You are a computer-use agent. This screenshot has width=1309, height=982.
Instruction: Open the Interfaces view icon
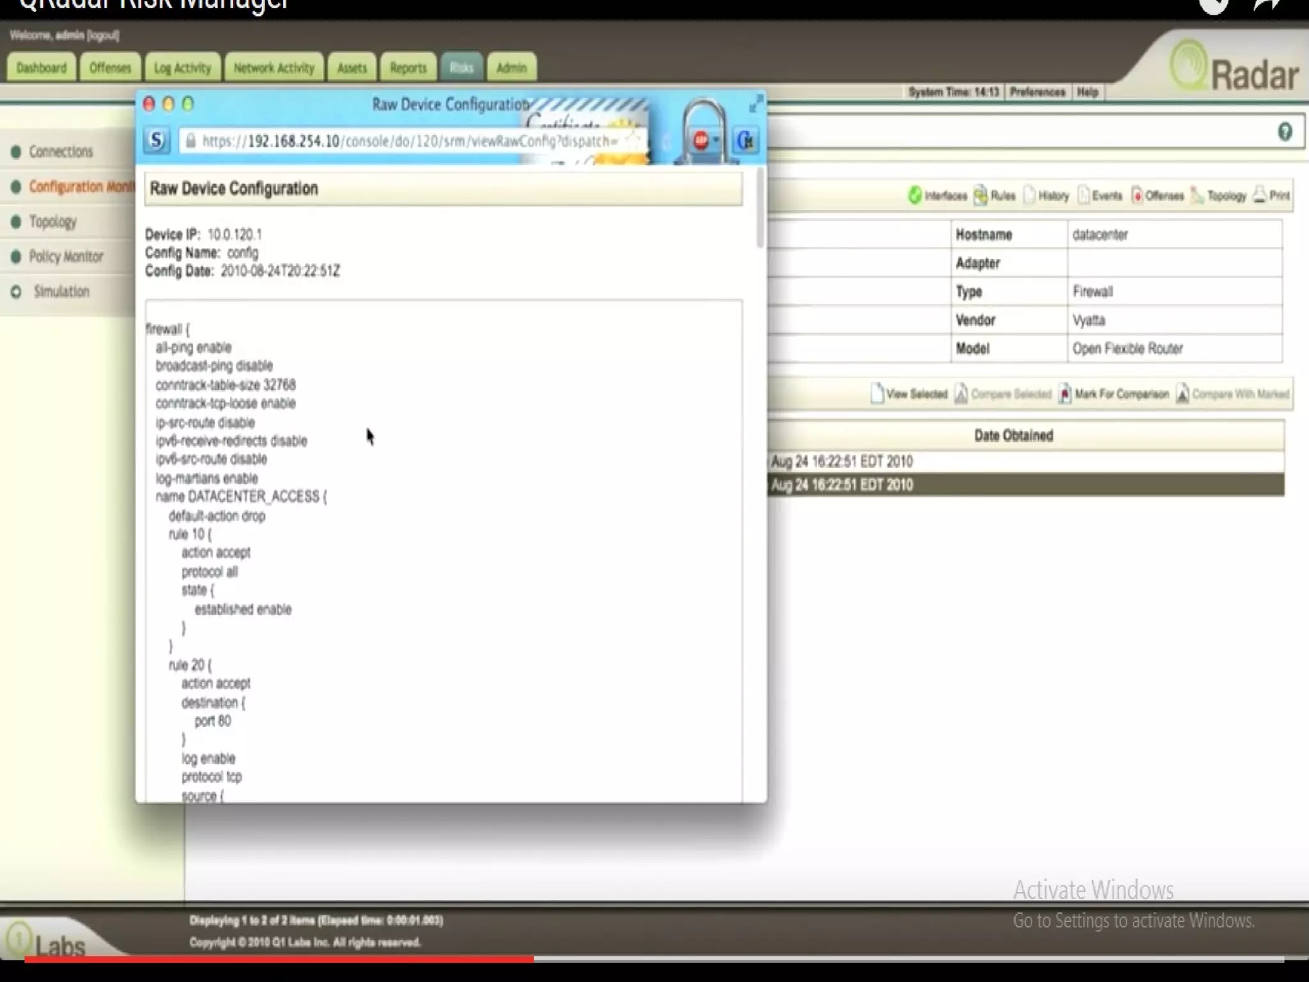coord(915,195)
